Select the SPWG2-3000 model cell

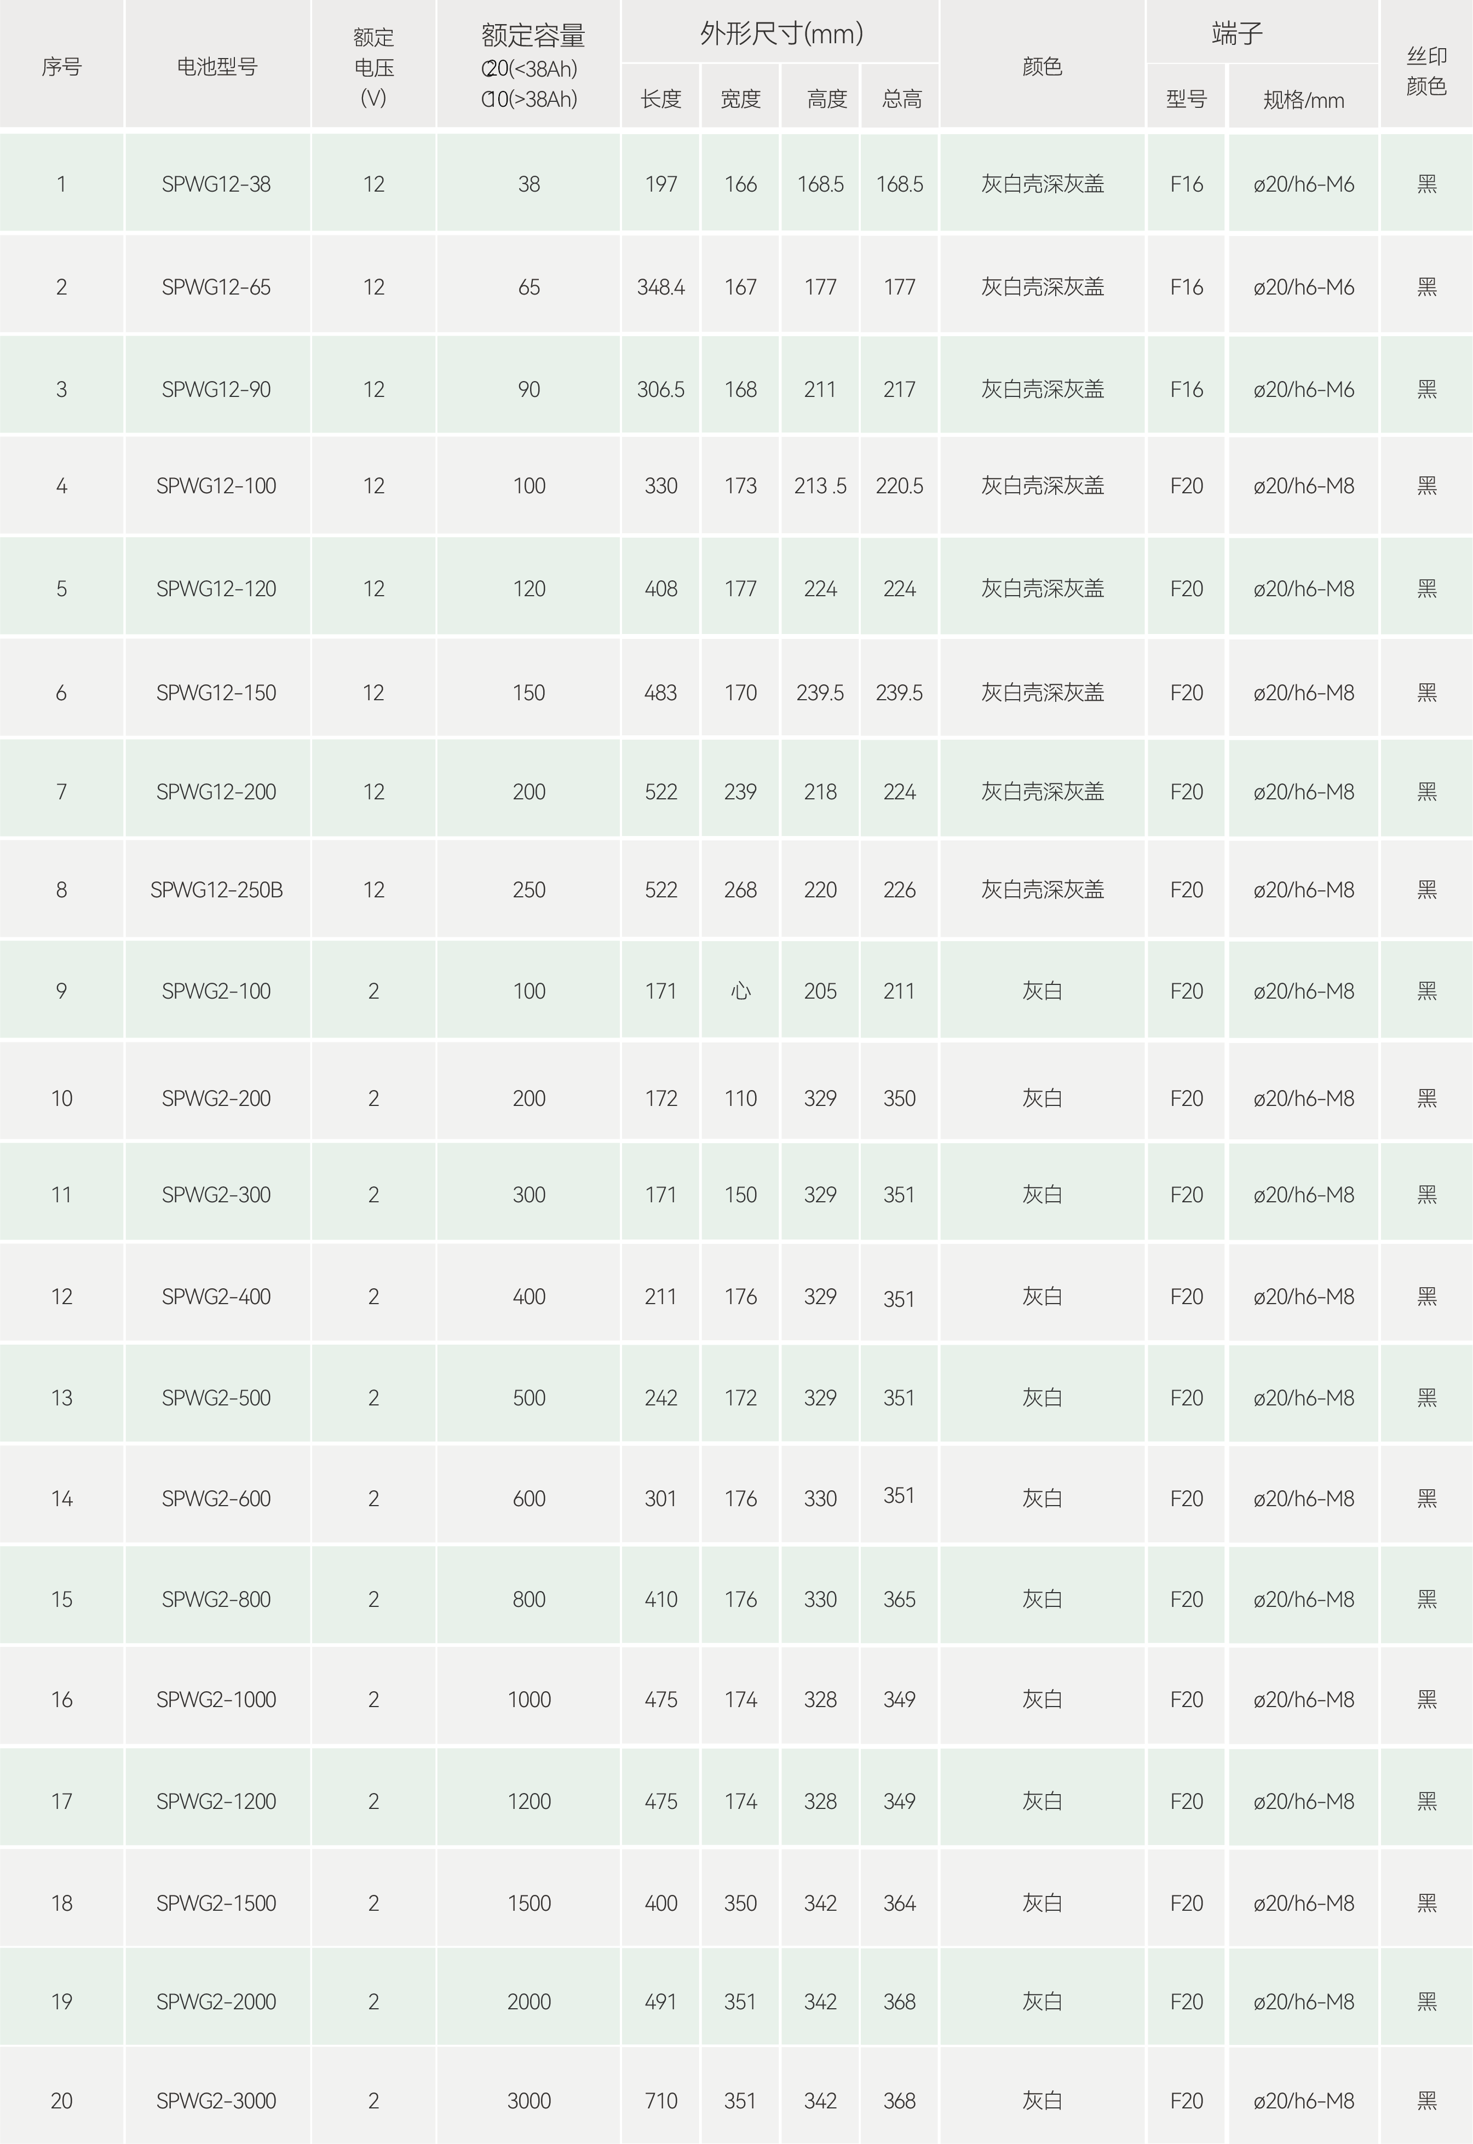click(216, 2101)
